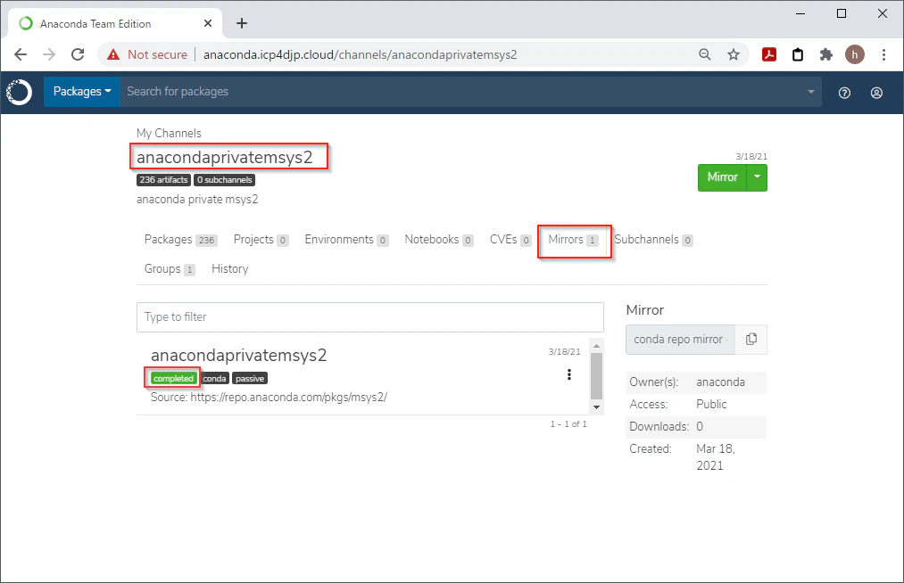Click the Anaconda logo in the header
The width and height of the screenshot is (904, 583).
[x=19, y=92]
